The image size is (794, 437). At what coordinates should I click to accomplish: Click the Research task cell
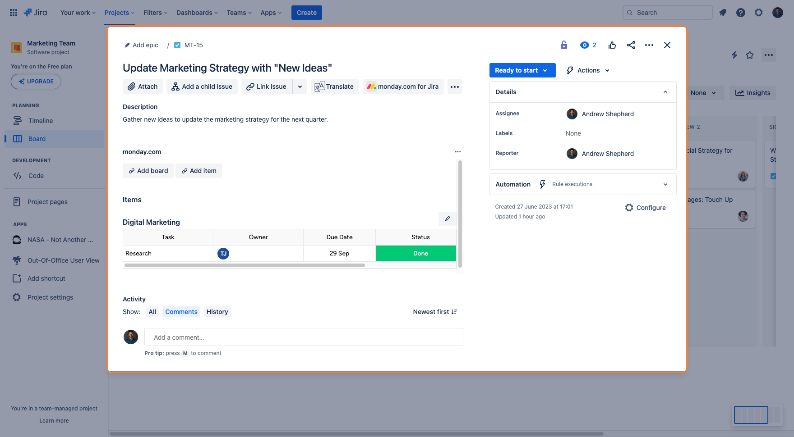pos(168,254)
